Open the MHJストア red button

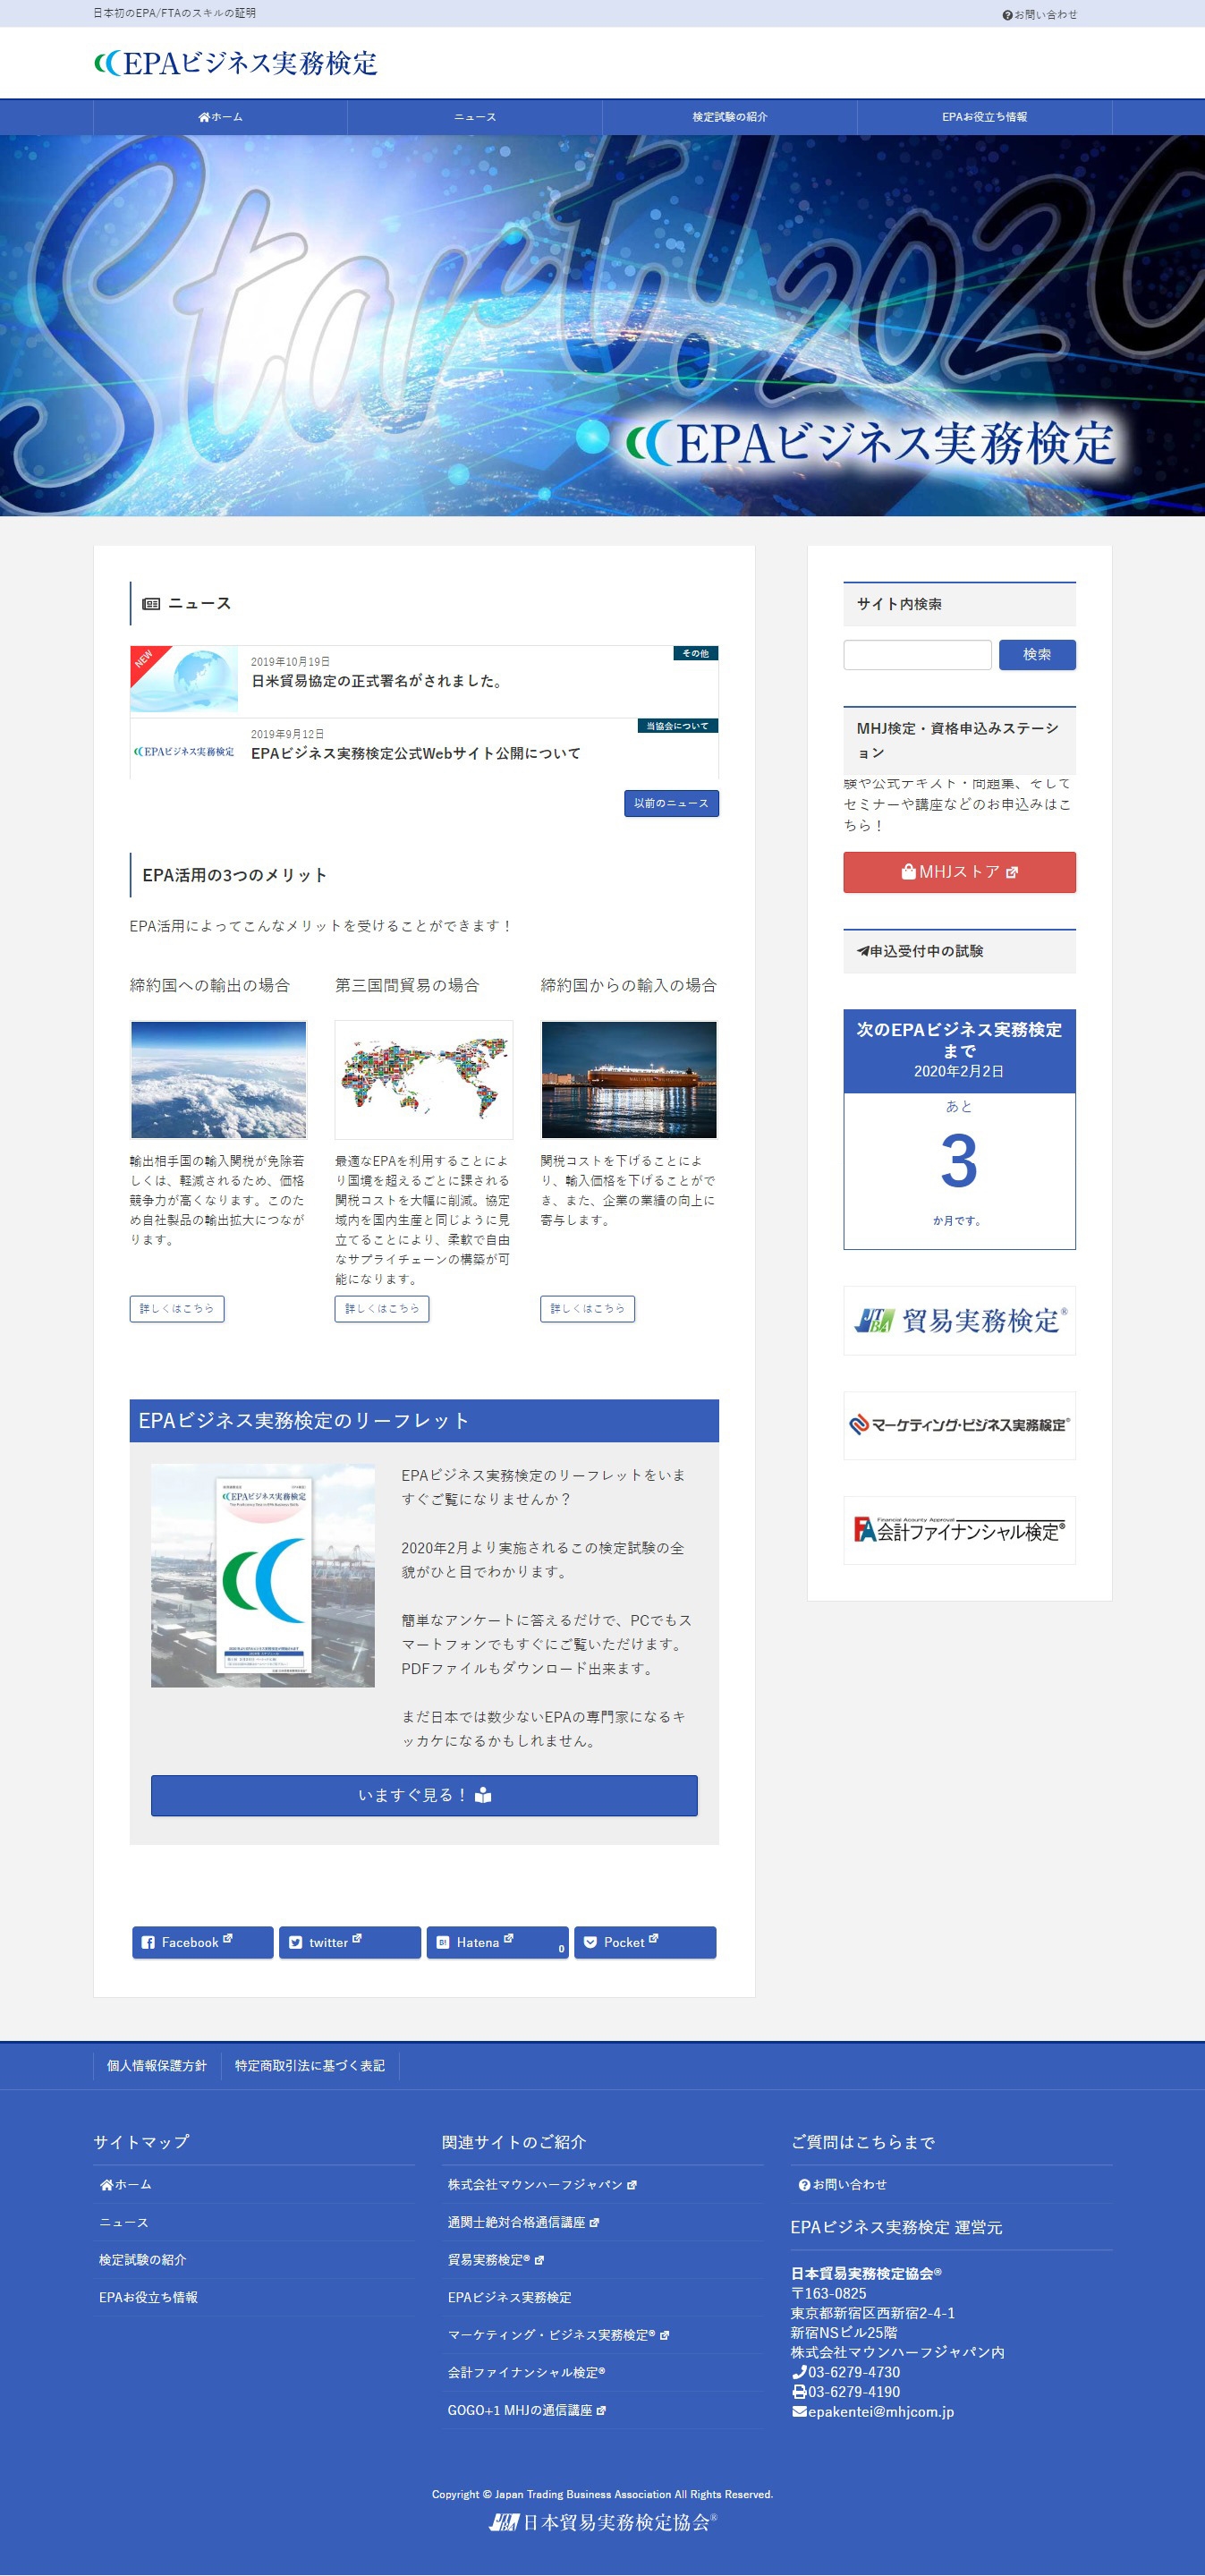click(x=959, y=872)
